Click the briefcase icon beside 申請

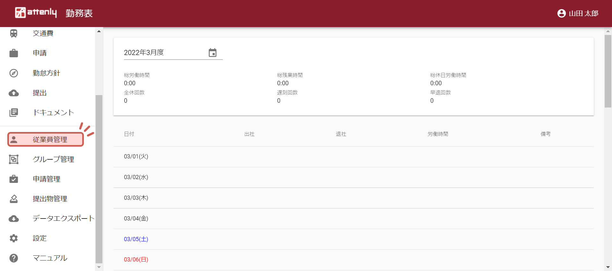pos(14,53)
